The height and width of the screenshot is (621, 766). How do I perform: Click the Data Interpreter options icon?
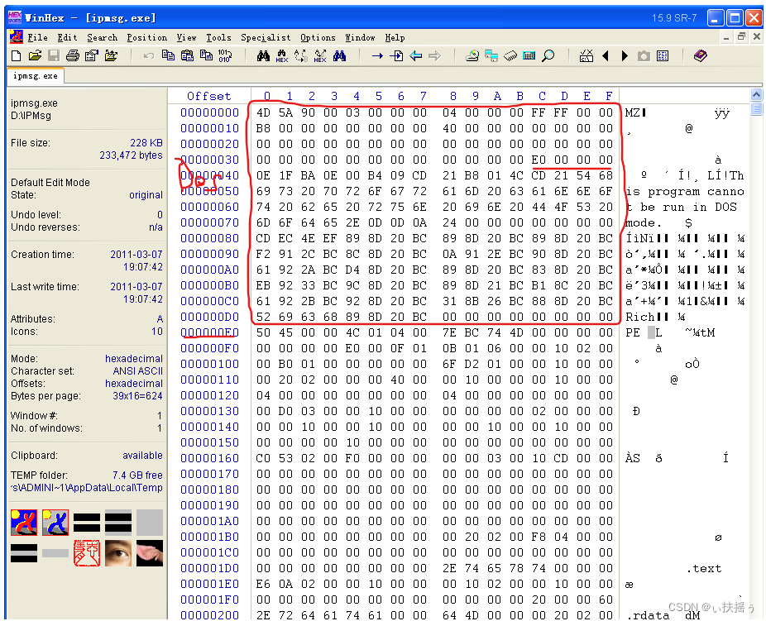(x=586, y=56)
